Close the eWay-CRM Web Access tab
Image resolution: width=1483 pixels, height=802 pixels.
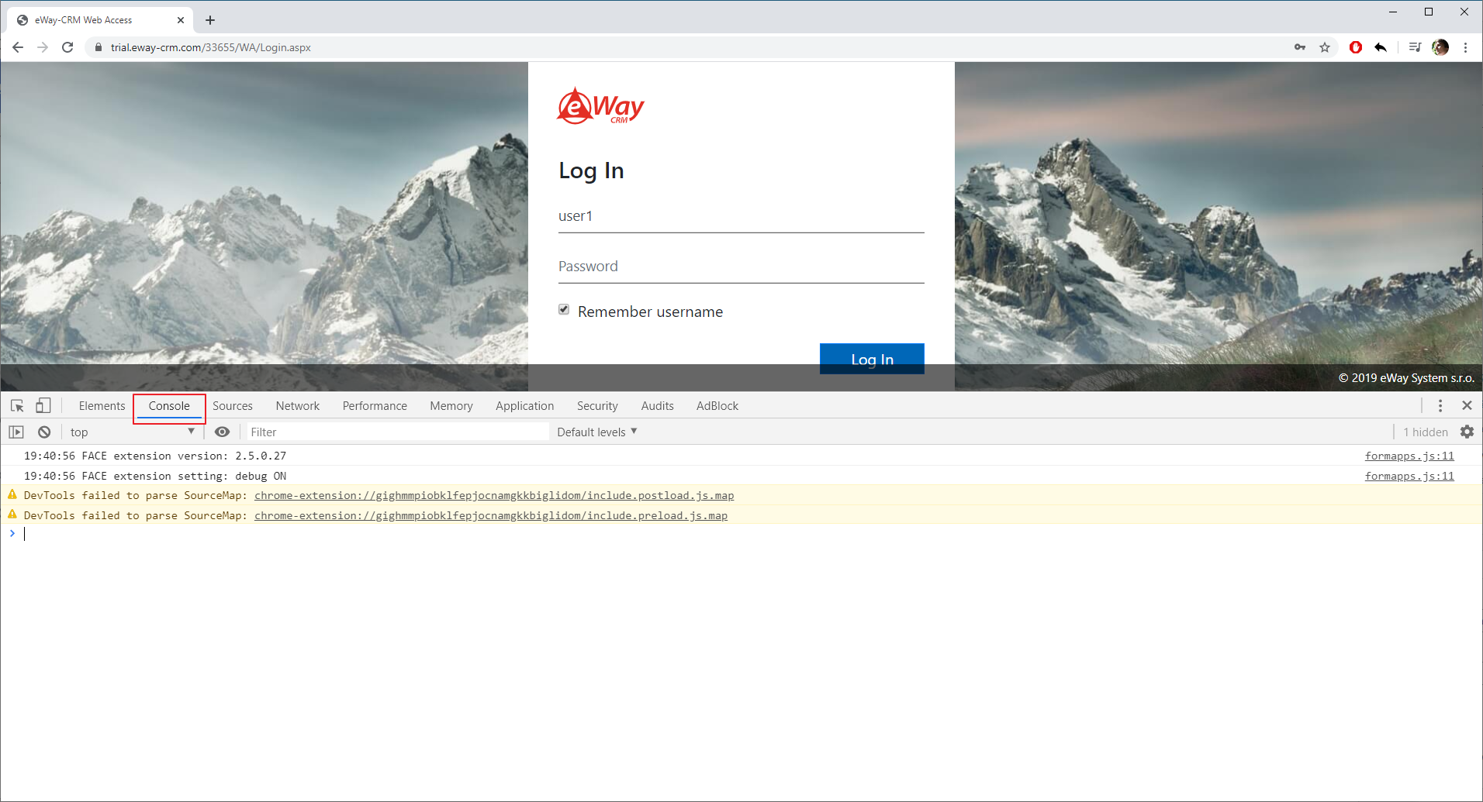point(181,20)
